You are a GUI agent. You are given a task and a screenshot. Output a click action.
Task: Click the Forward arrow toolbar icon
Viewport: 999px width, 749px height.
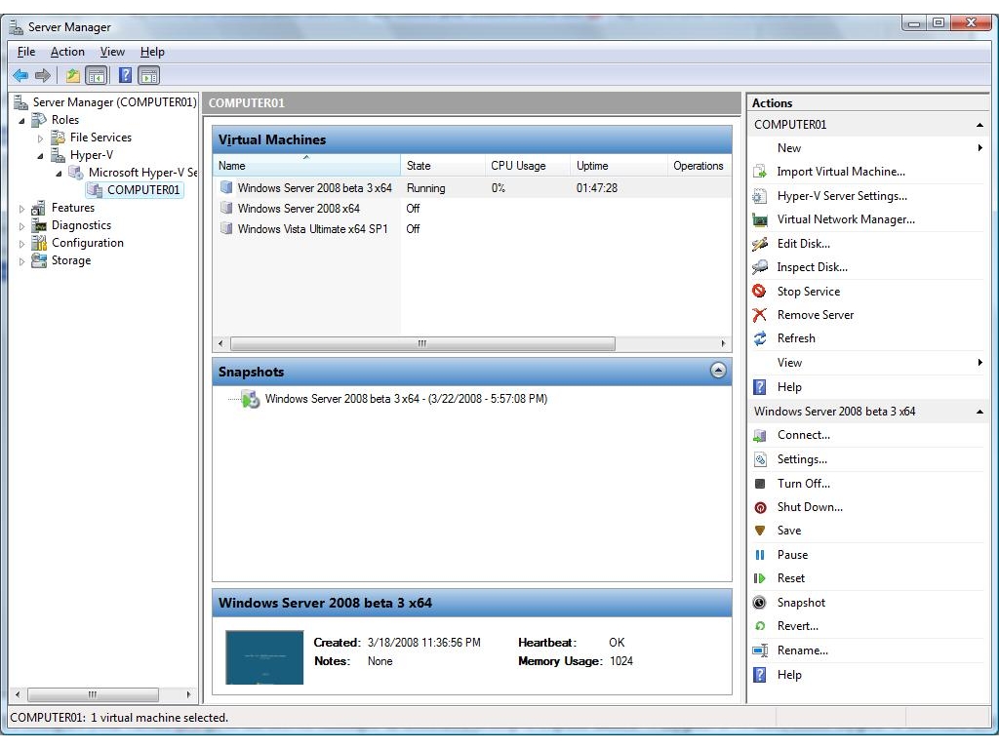[43, 76]
